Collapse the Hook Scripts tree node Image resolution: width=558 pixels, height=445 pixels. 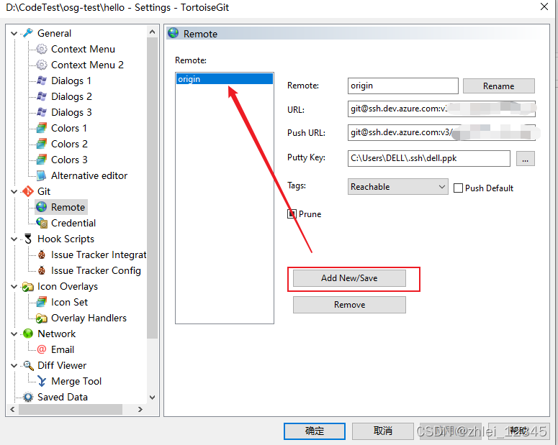point(14,239)
